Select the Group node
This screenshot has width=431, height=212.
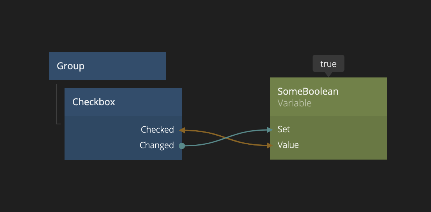[108, 66]
